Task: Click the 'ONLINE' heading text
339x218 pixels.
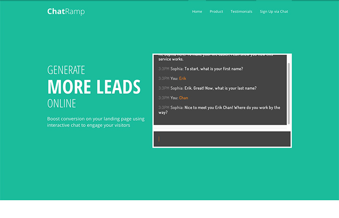Action: [62, 103]
